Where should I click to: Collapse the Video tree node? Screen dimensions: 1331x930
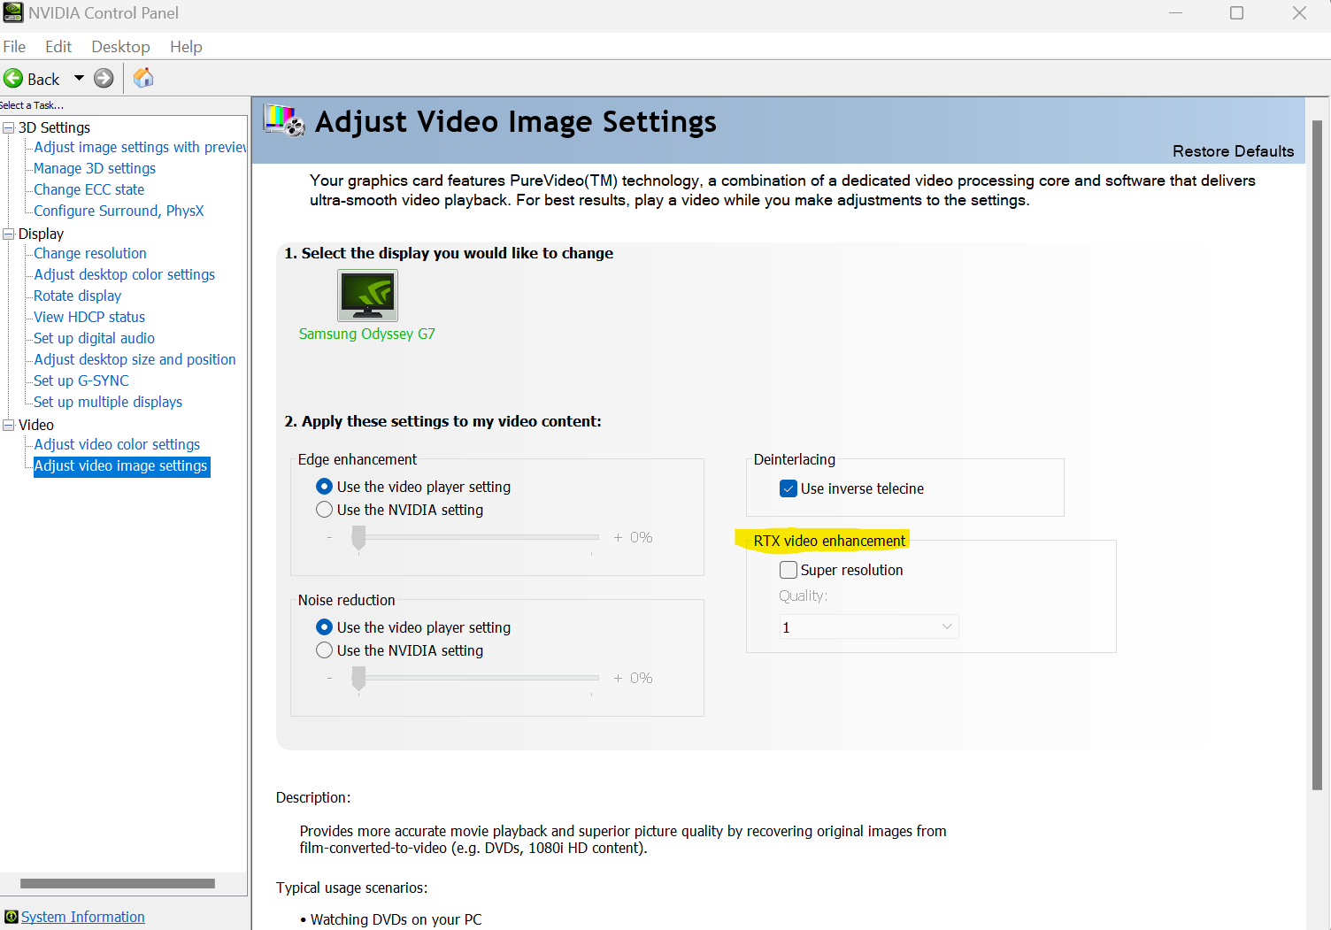point(9,425)
